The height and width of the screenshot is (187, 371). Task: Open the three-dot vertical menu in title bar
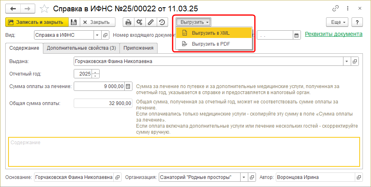point(348,8)
